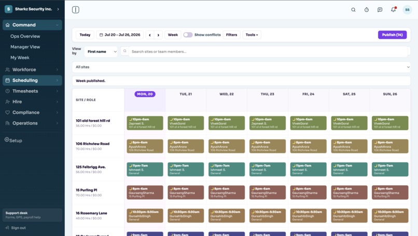The width and height of the screenshot is (418, 236).
Task: Go to next week arrow
Action: pos(158,35)
